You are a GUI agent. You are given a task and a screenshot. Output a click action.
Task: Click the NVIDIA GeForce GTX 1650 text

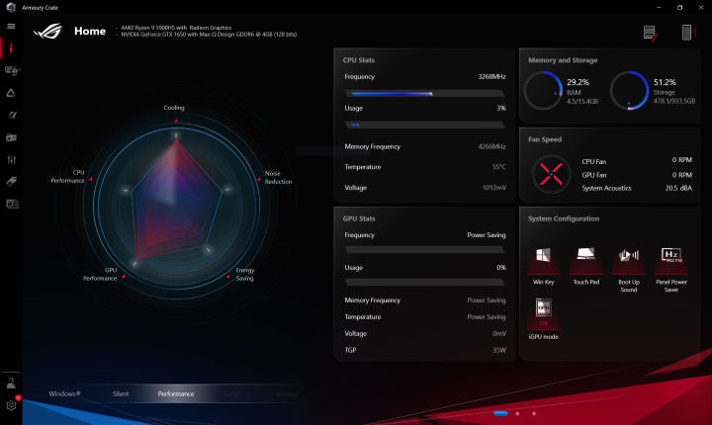[x=209, y=35]
